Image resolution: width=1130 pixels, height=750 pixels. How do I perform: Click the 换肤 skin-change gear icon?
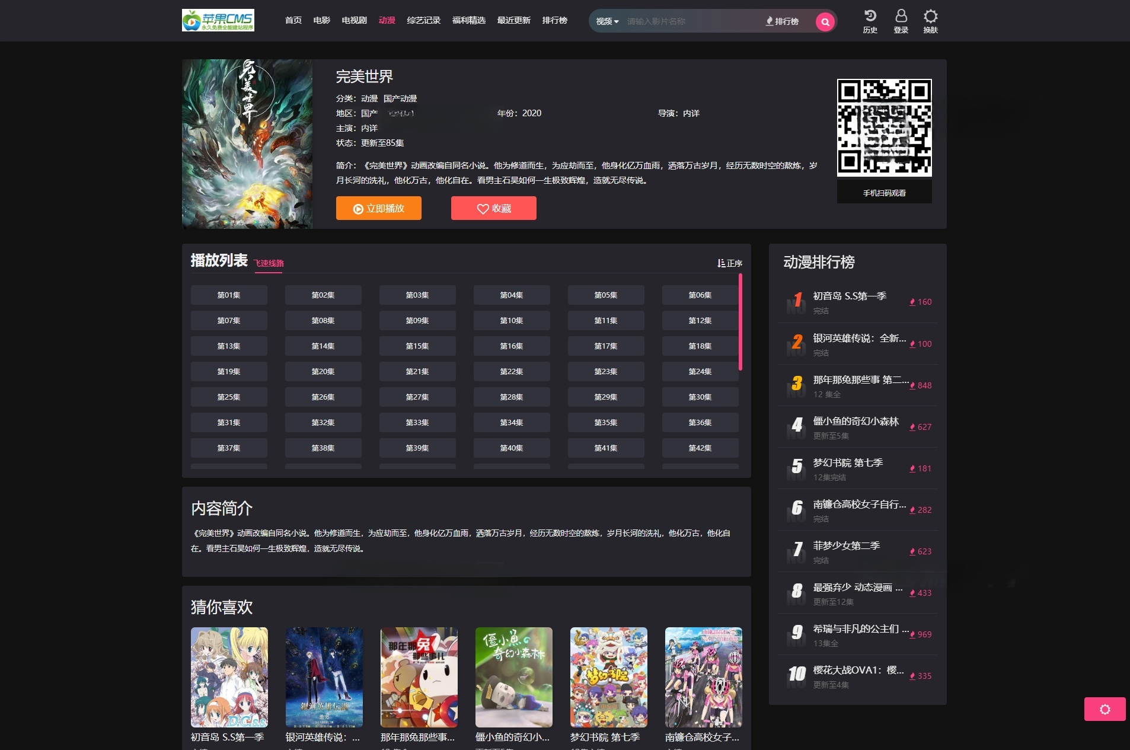pyautogui.click(x=931, y=18)
